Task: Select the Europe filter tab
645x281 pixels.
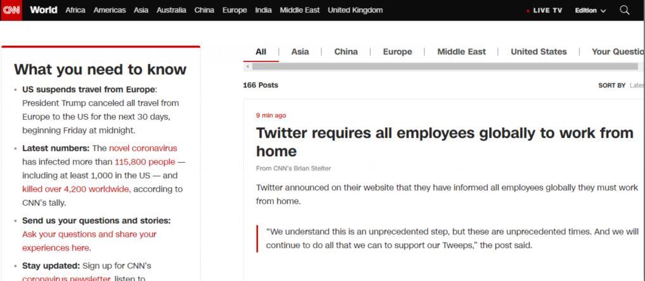Action: coord(397,52)
